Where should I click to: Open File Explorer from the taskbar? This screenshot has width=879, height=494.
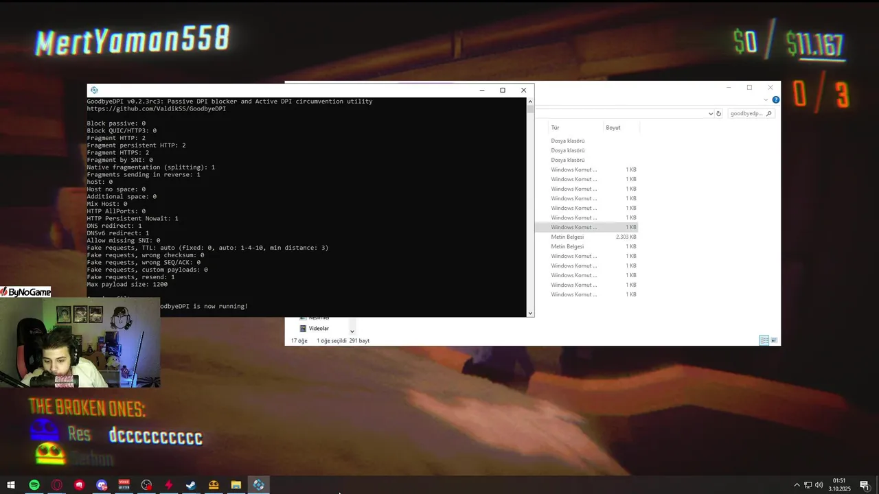tap(236, 485)
